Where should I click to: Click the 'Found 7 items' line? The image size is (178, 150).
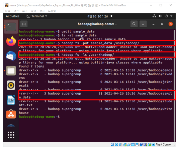point(31,66)
